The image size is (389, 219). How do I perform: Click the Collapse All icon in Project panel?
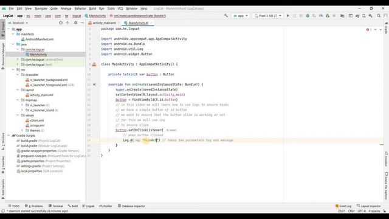[67, 23]
